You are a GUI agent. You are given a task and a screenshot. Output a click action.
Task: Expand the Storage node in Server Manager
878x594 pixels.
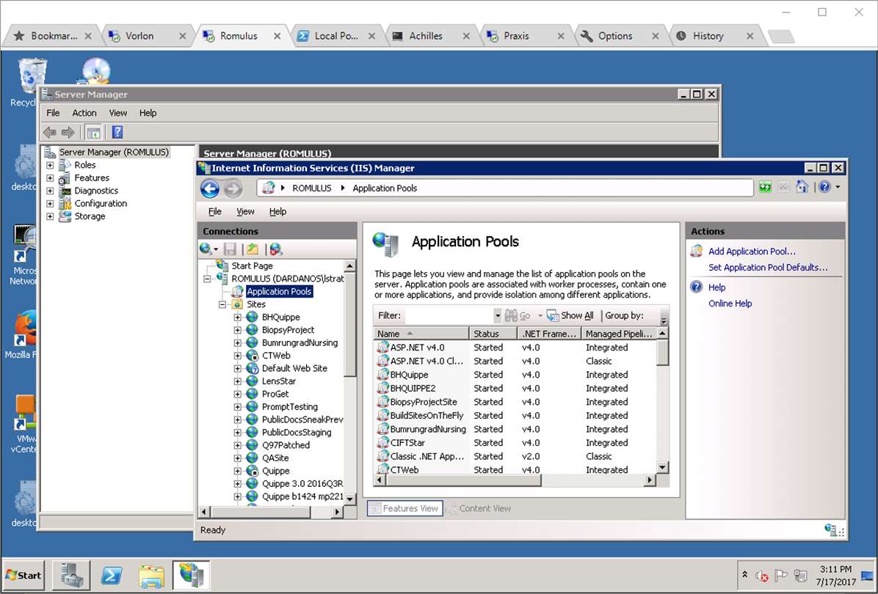click(50, 216)
